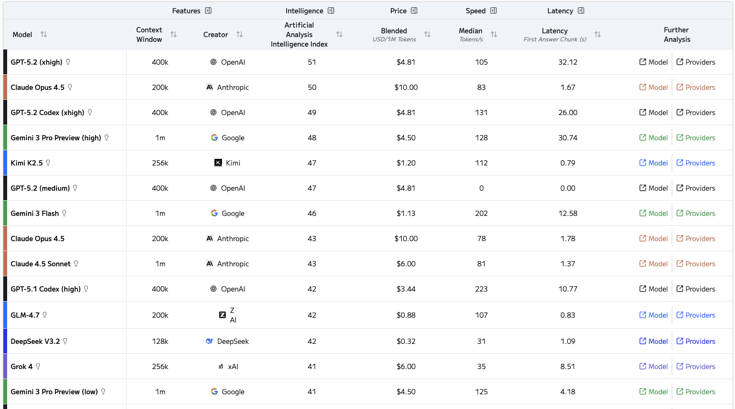Select the GPT-5.2 Codex (xhigh) model name

[48, 112]
